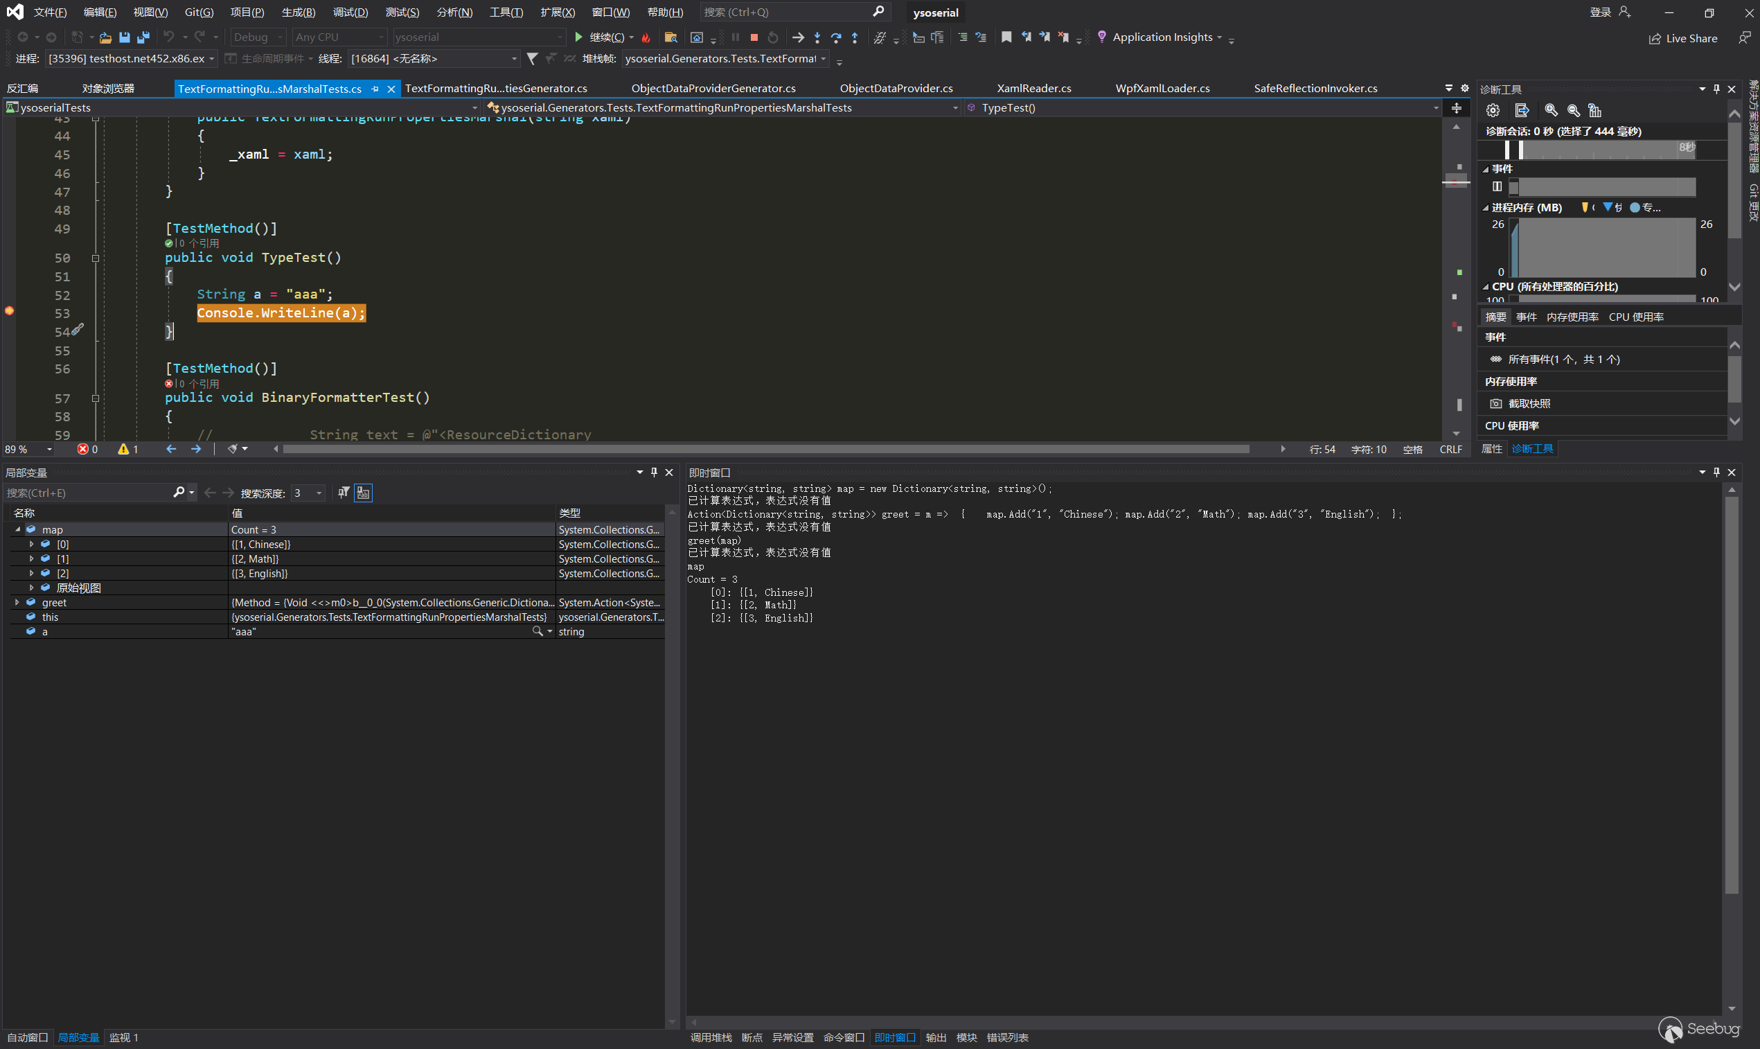Image resolution: width=1760 pixels, height=1049 pixels.
Task: Toggle the breakpoint on line 53
Action: pyautogui.click(x=10, y=311)
